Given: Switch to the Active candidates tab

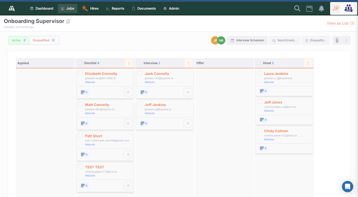Looking at the screenshot, I should click(19, 41).
